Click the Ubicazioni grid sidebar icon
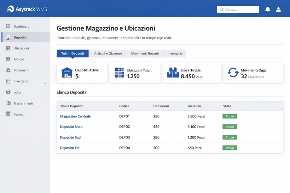The height and width of the screenshot is (193, 290). [x=8, y=48]
